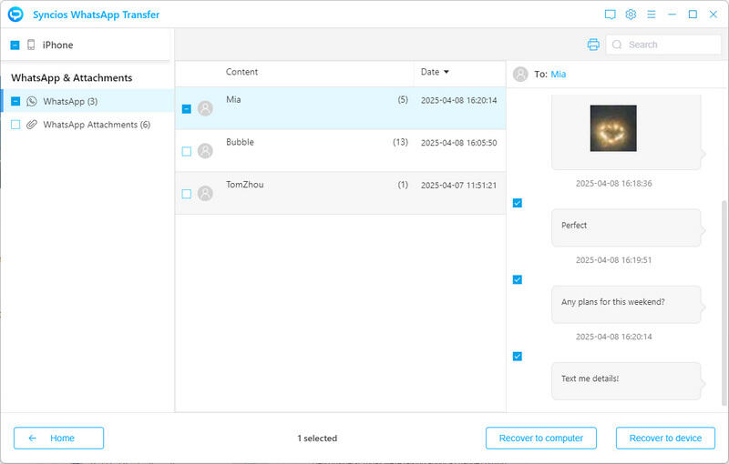729x464 pixels.
Task: Check the WhatsApp Attachments (6) checkbox
Action: pos(15,125)
